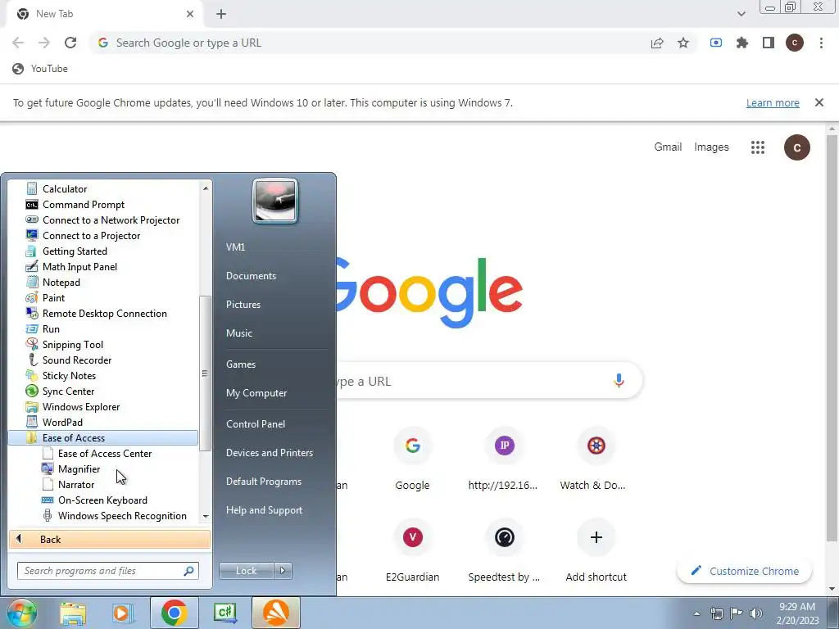
Task: Click the user account picture in Start menu
Action: point(275,201)
